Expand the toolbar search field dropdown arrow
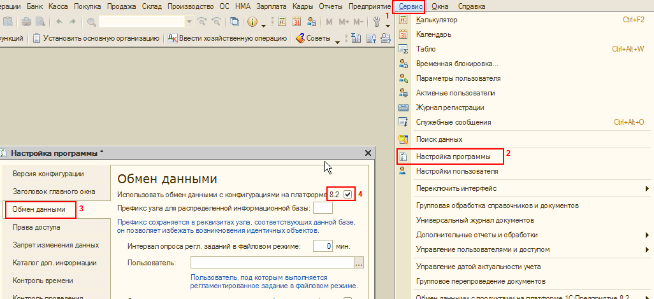Screen dimensions: 654x299 point(189,22)
